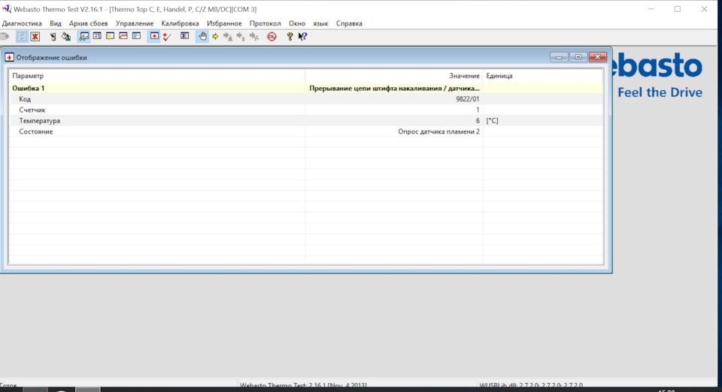Click the error code value 9822/01
This screenshot has height=392, width=722.
click(x=467, y=99)
